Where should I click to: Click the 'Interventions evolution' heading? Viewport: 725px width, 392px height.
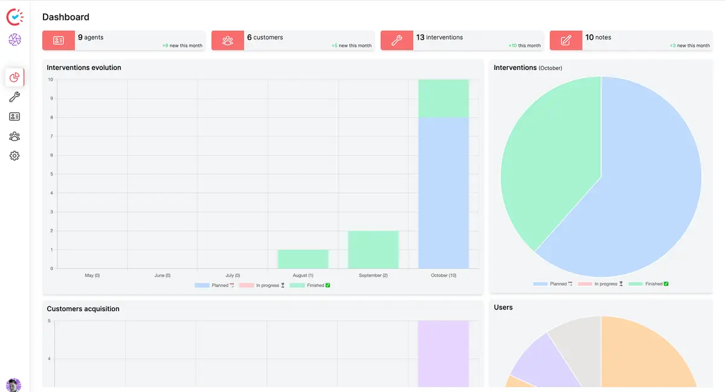84,68
